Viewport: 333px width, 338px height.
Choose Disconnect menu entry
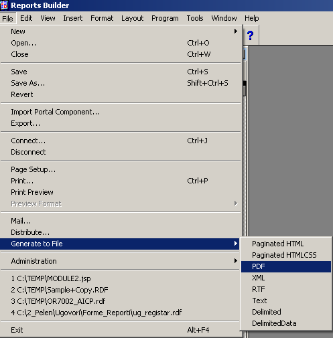pyautogui.click(x=121, y=152)
